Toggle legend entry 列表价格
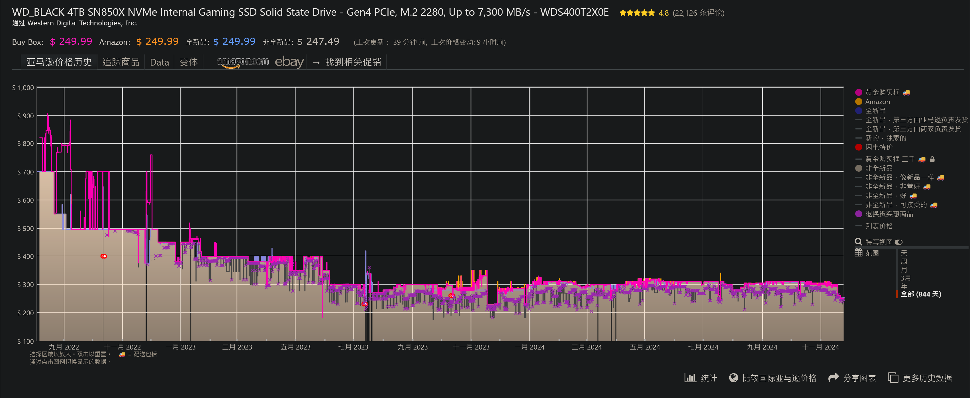970x398 pixels. (x=874, y=226)
